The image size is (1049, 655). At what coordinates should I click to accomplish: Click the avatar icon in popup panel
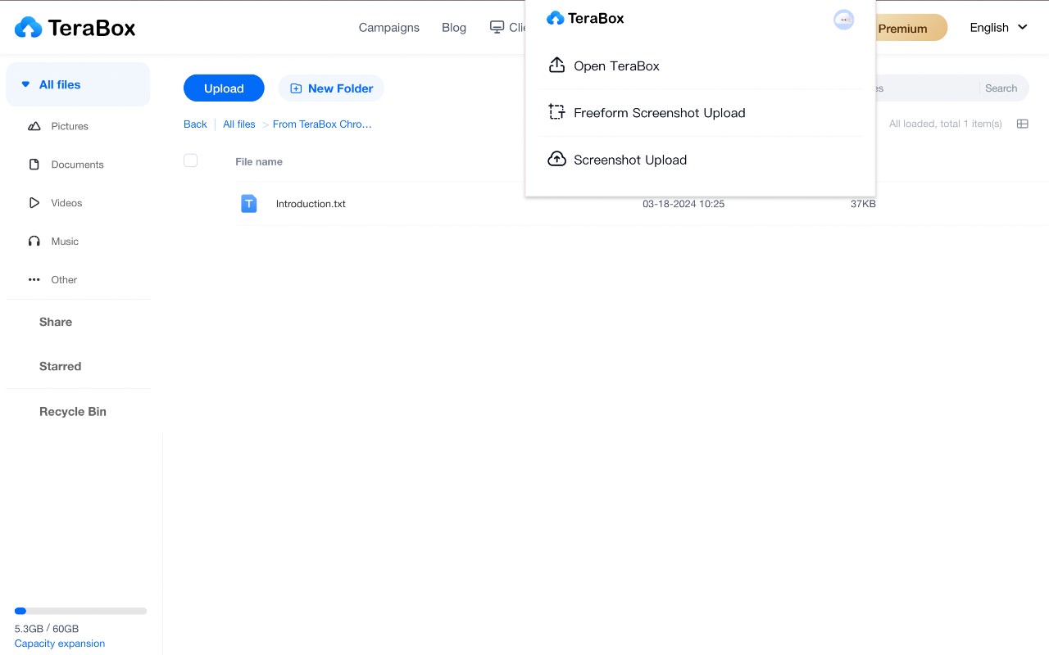pos(843,20)
